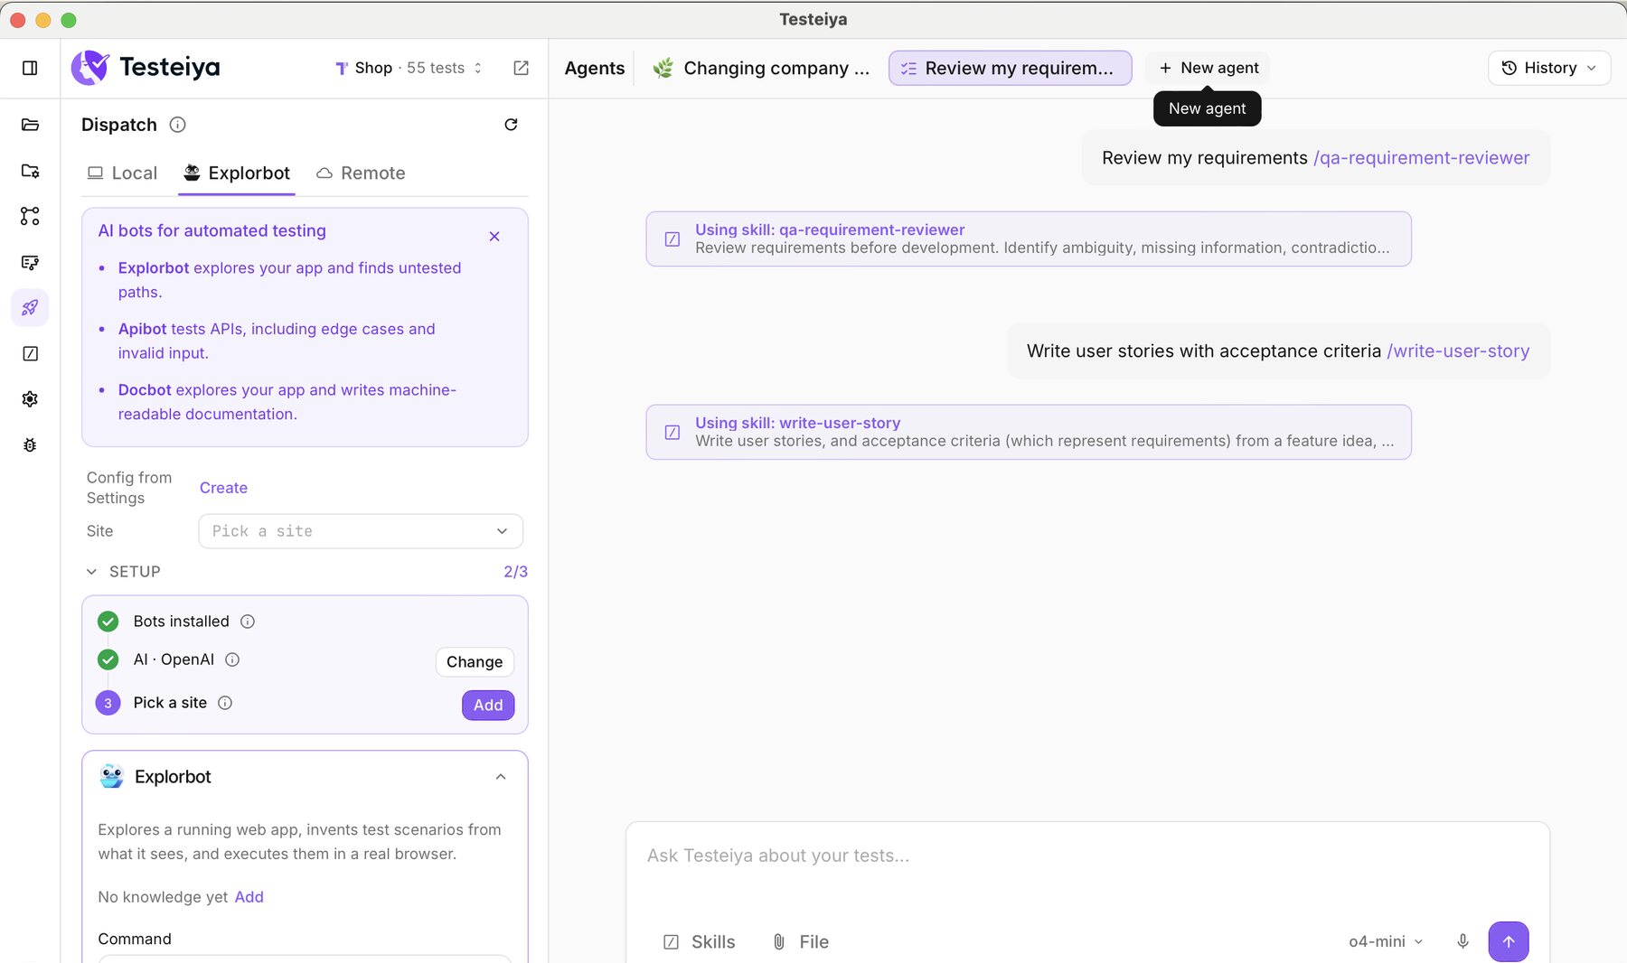
Task: Open Skills in the chat input bar
Action: point(700,941)
